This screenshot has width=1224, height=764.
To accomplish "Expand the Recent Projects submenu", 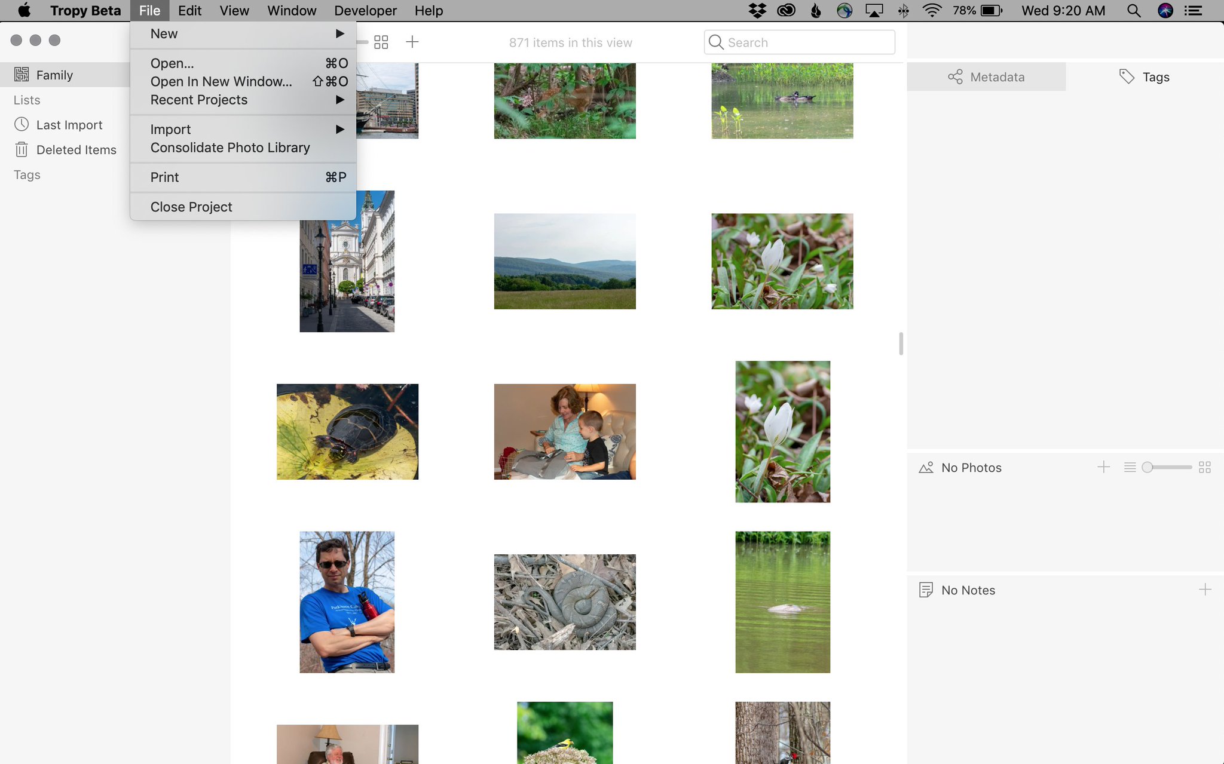I will 243,100.
